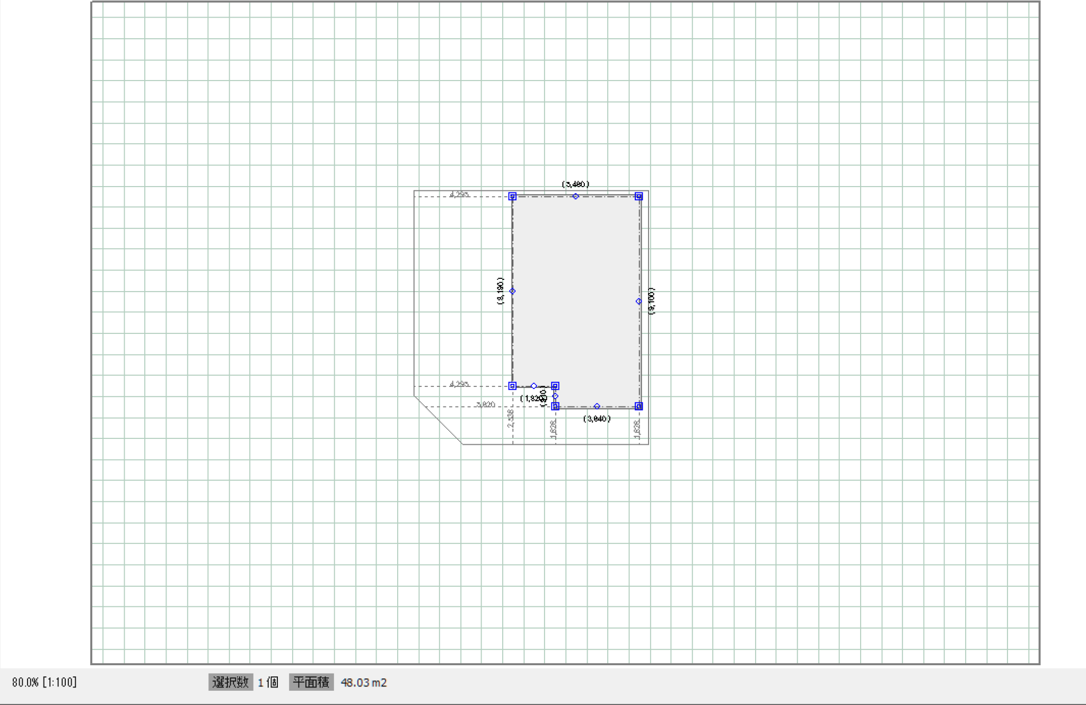Click the right edge midpoint diamond handle
1086x705 pixels.
[639, 301]
